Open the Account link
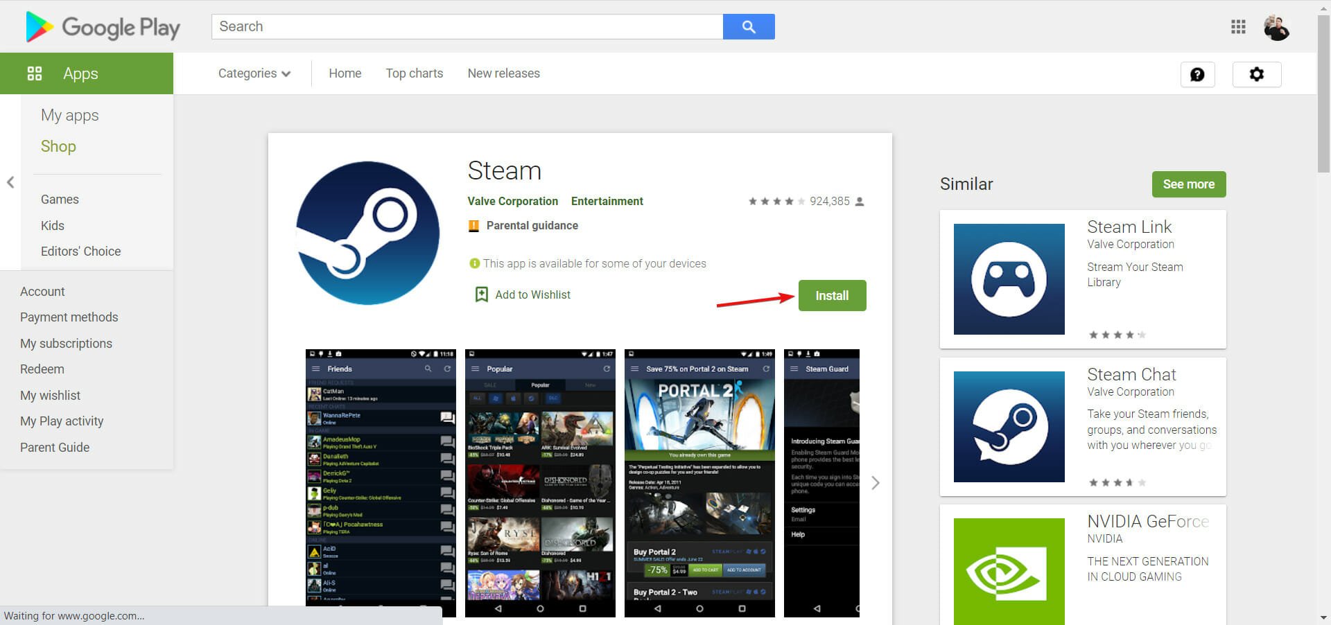This screenshot has height=625, width=1331. click(x=42, y=292)
